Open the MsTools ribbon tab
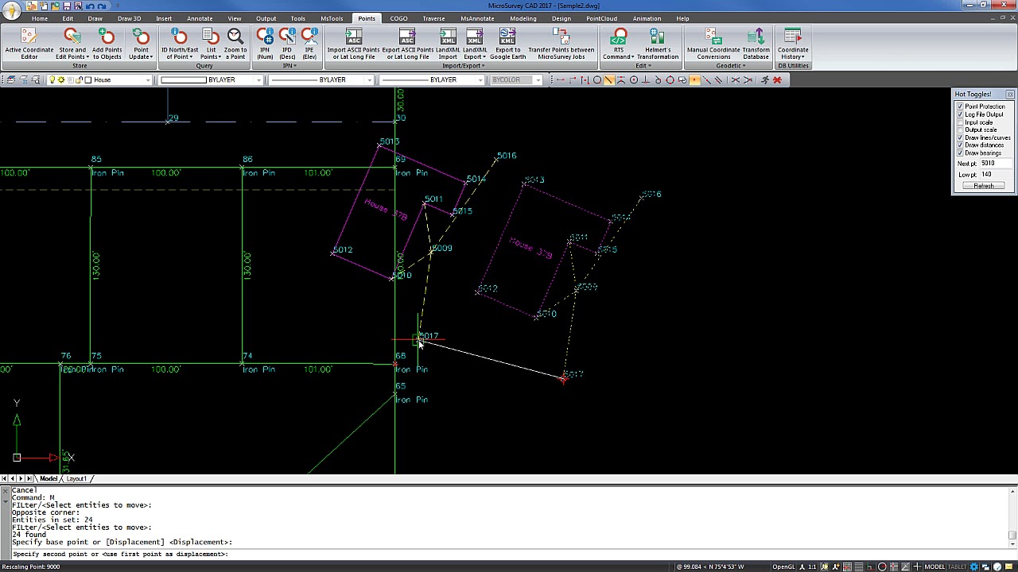 332,18
